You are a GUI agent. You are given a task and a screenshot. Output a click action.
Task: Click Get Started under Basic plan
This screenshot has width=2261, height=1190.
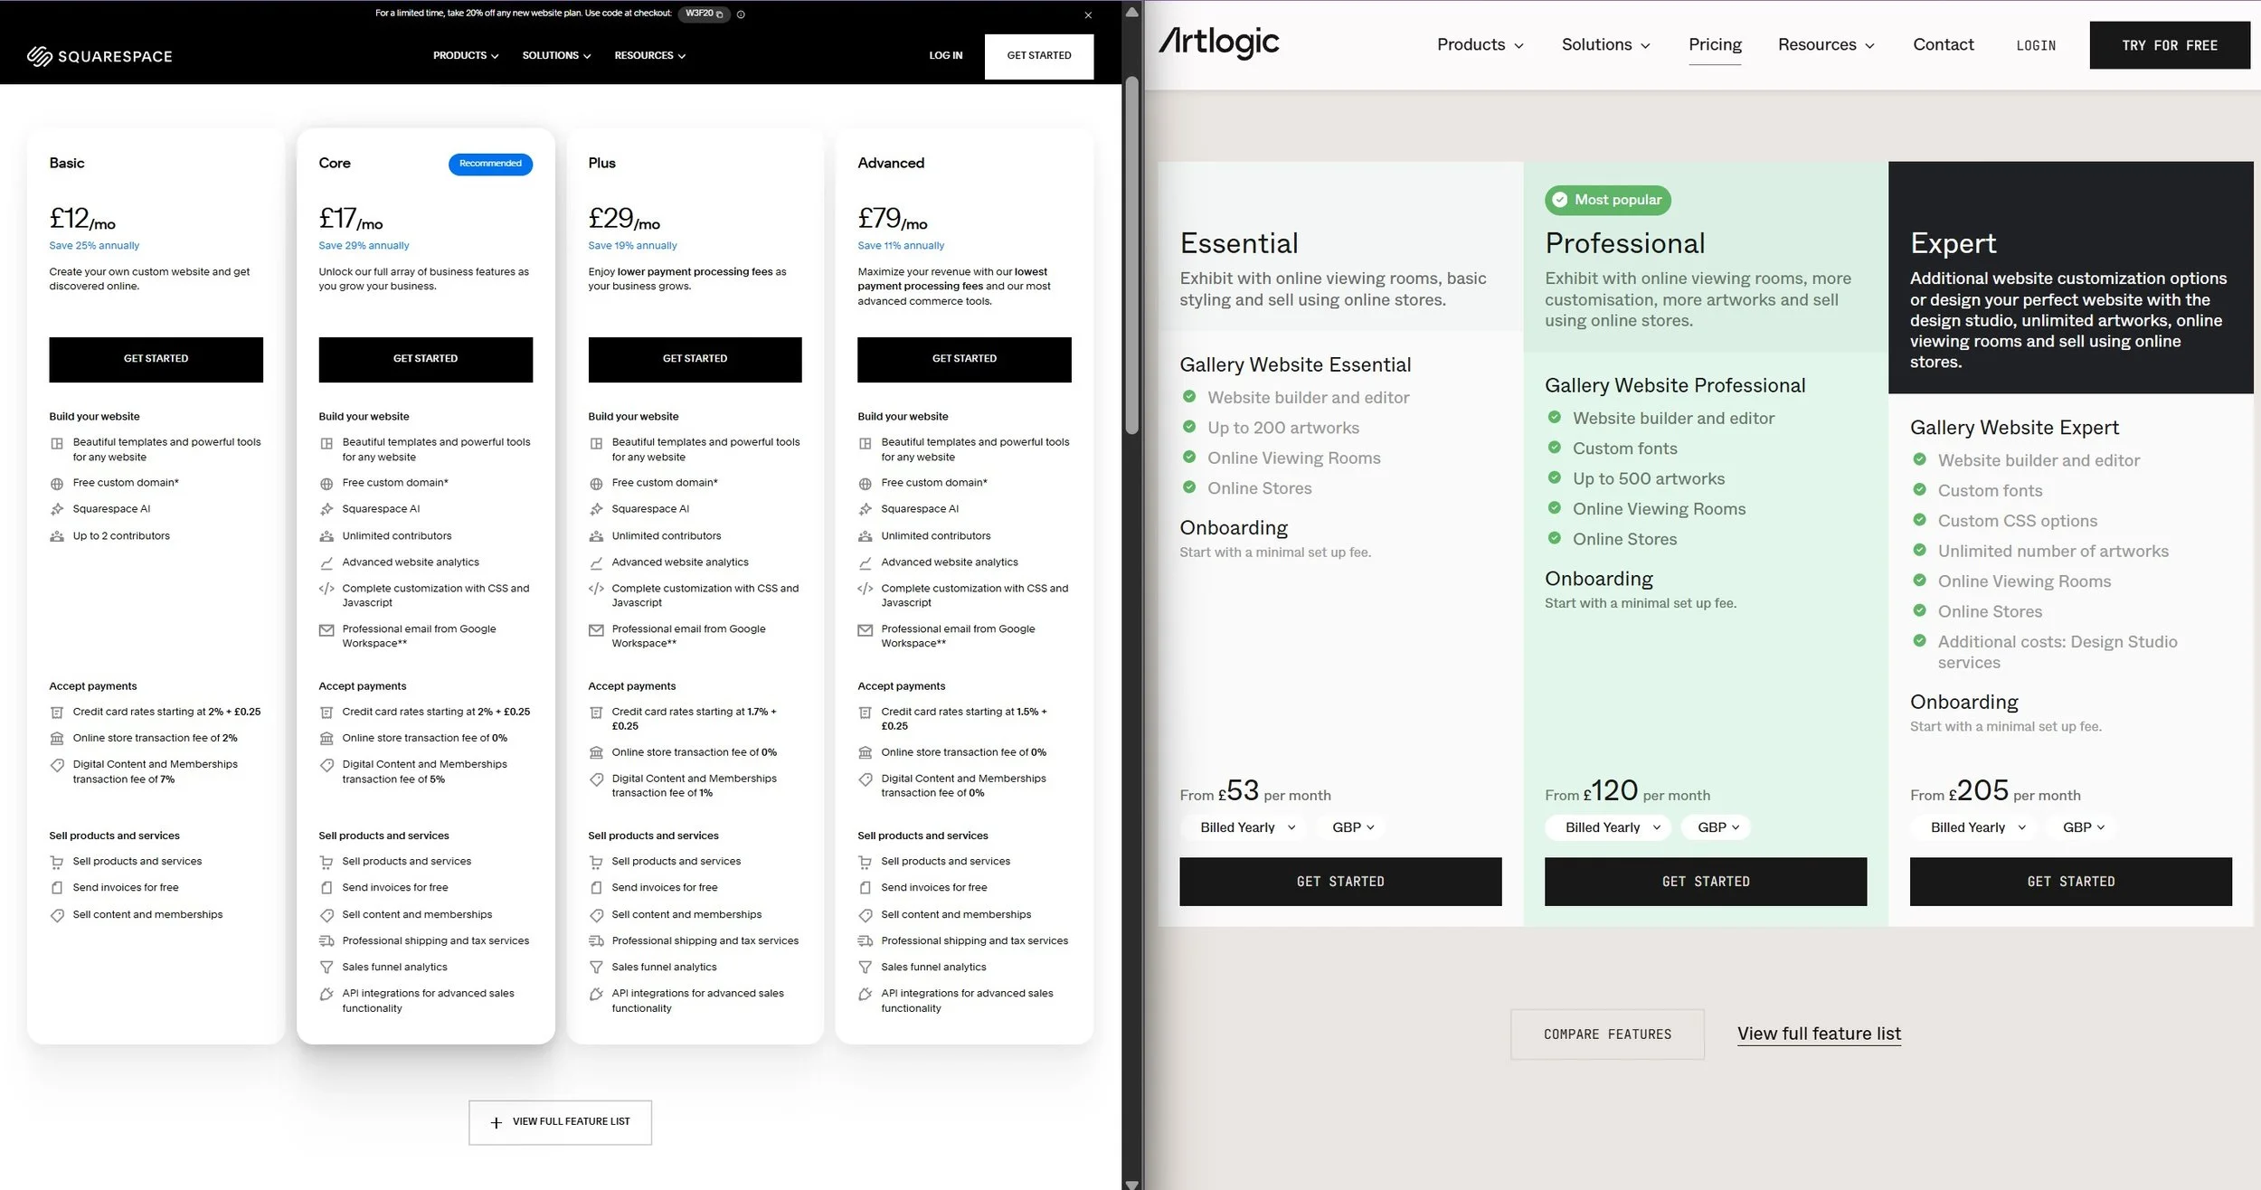click(x=156, y=359)
